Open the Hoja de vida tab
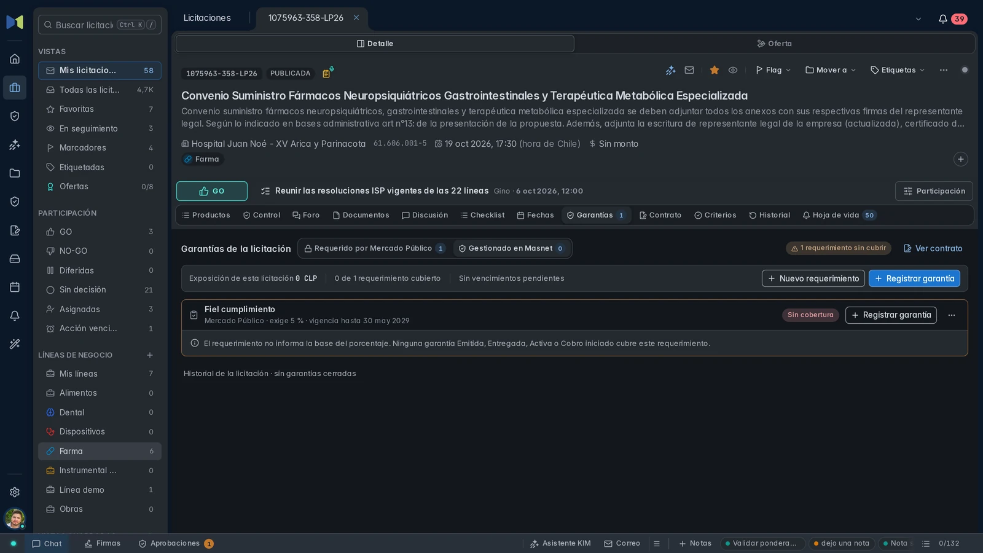 tap(839, 215)
